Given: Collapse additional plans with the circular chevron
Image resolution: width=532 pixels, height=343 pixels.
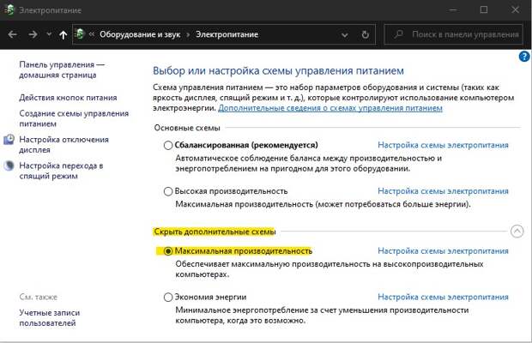Looking at the screenshot, I should click(517, 232).
